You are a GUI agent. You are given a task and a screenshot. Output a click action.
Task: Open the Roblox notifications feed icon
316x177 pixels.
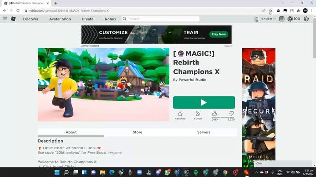click(282, 19)
